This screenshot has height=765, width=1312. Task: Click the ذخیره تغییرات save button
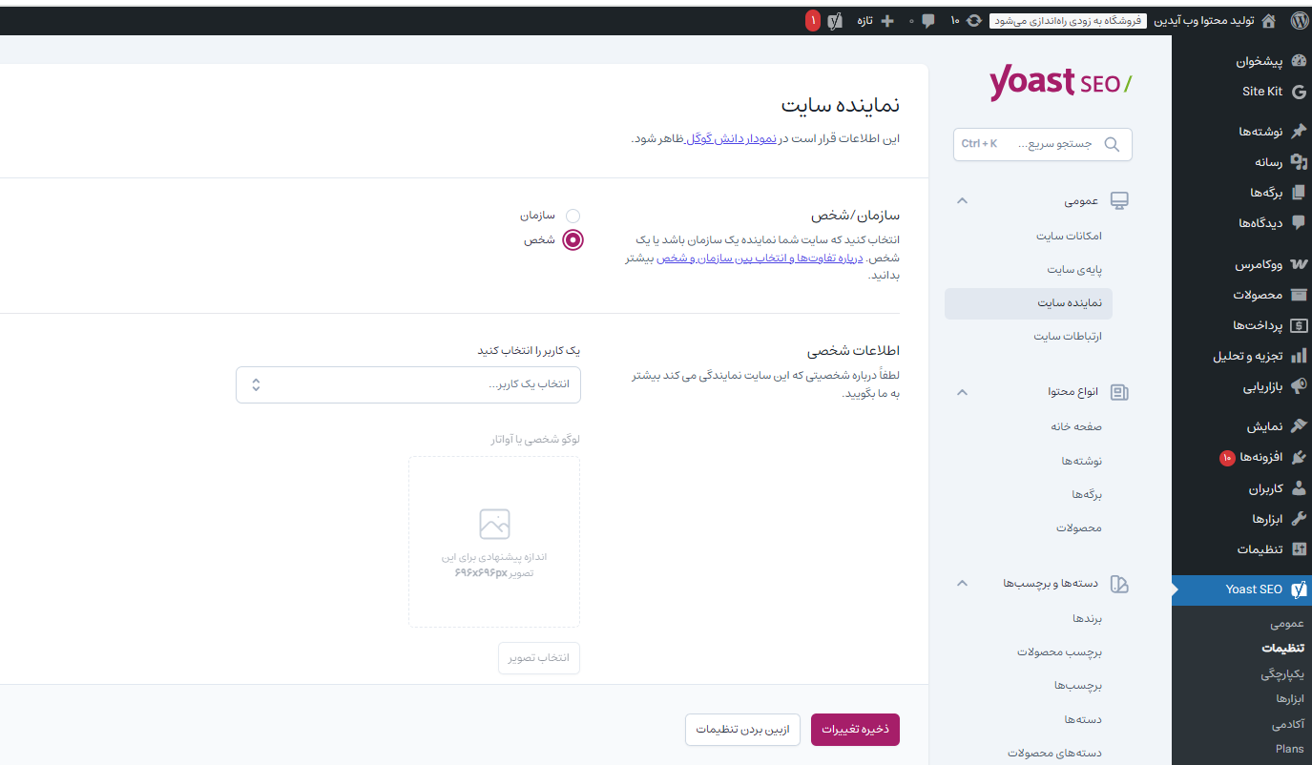pyautogui.click(x=854, y=729)
